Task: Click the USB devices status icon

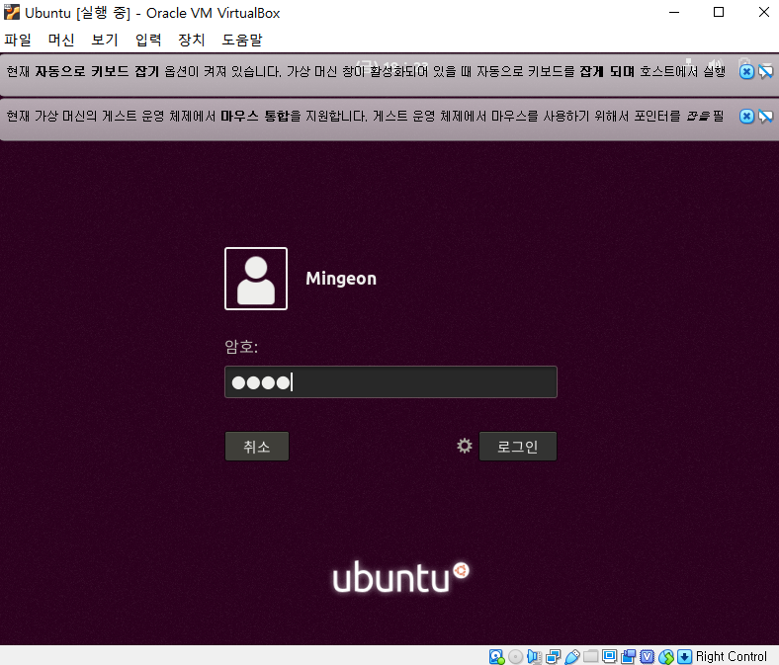Action: (571, 656)
